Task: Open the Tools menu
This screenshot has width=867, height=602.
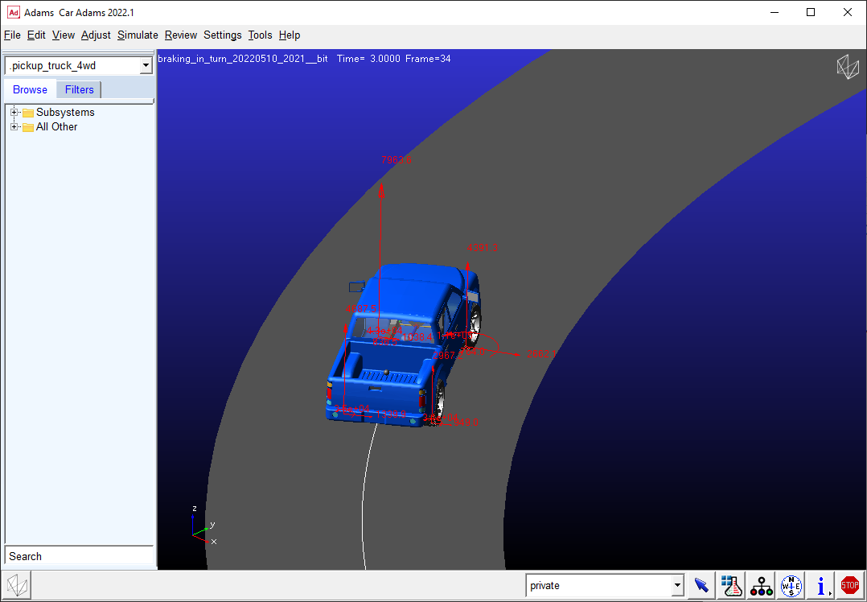Action: point(260,35)
